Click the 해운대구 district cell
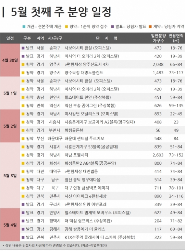 tap(55, 139)
